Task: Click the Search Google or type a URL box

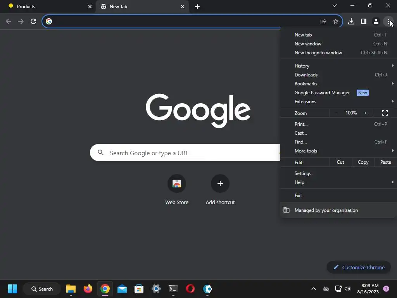Action: tap(185, 152)
